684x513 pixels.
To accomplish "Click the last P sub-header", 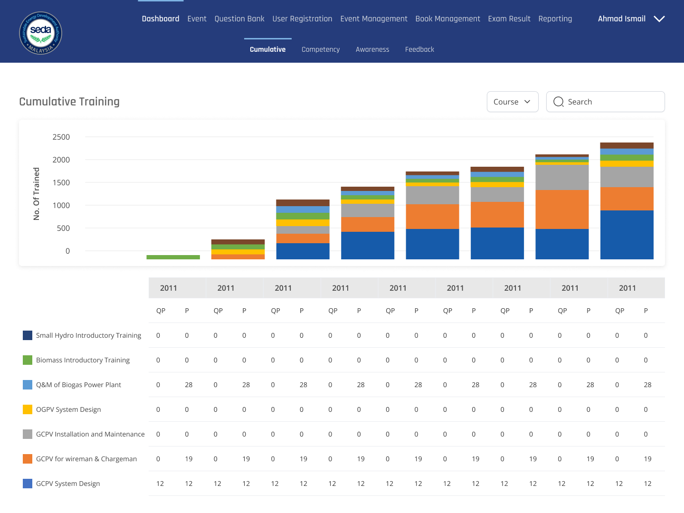I will coord(646,311).
